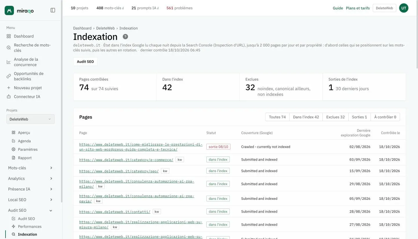Viewport: 418px width, 239px height.
Task: Click the Aperçu grid icon
Action: coord(13,132)
